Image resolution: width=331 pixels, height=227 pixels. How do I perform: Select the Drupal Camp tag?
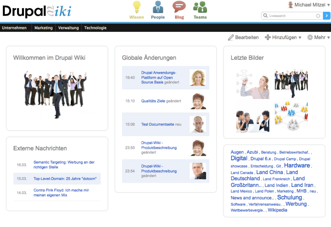point(285,159)
